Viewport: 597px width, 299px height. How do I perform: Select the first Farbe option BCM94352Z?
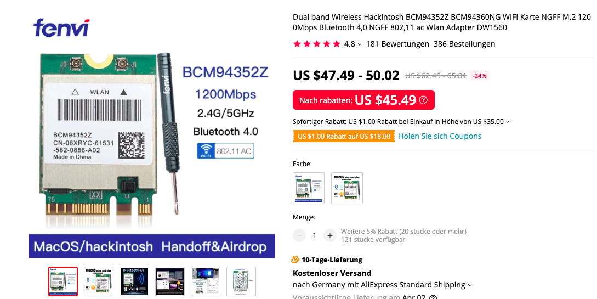[x=309, y=188]
